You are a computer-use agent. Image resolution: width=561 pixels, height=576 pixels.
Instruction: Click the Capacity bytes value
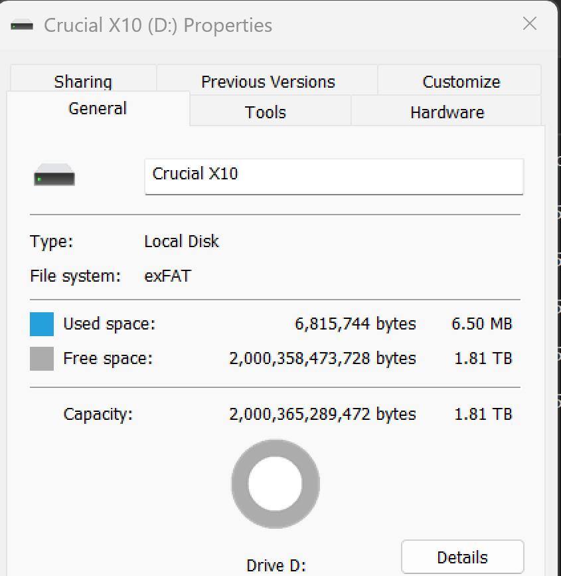(322, 414)
